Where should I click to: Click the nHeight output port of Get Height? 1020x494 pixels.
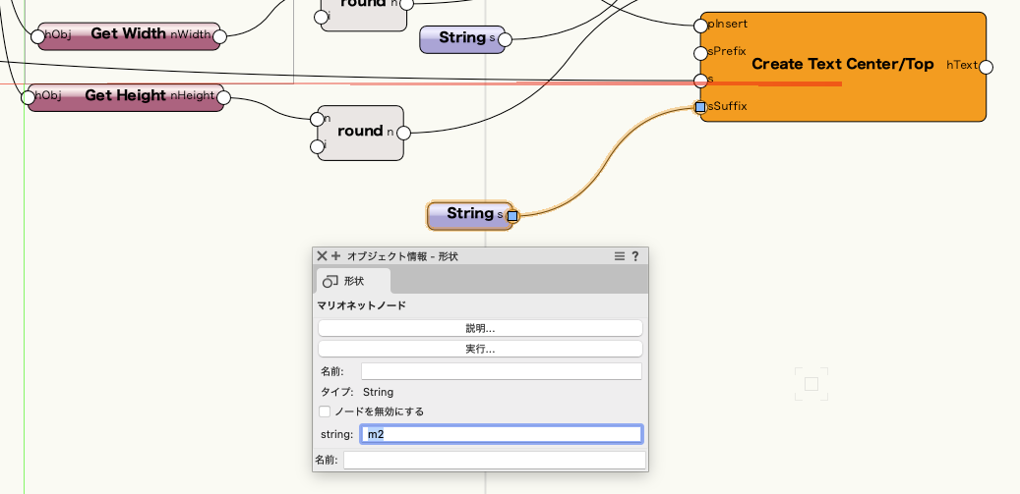click(x=222, y=97)
